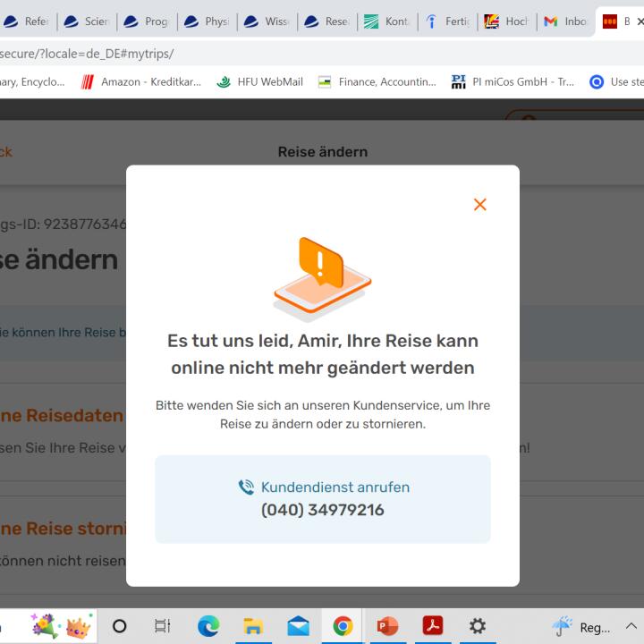Call Kundendienst anrufen link

point(335,487)
